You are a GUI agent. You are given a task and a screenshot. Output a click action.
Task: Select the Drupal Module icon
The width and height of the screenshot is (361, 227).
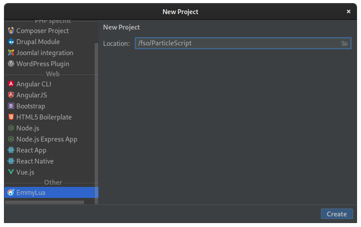[11, 42]
